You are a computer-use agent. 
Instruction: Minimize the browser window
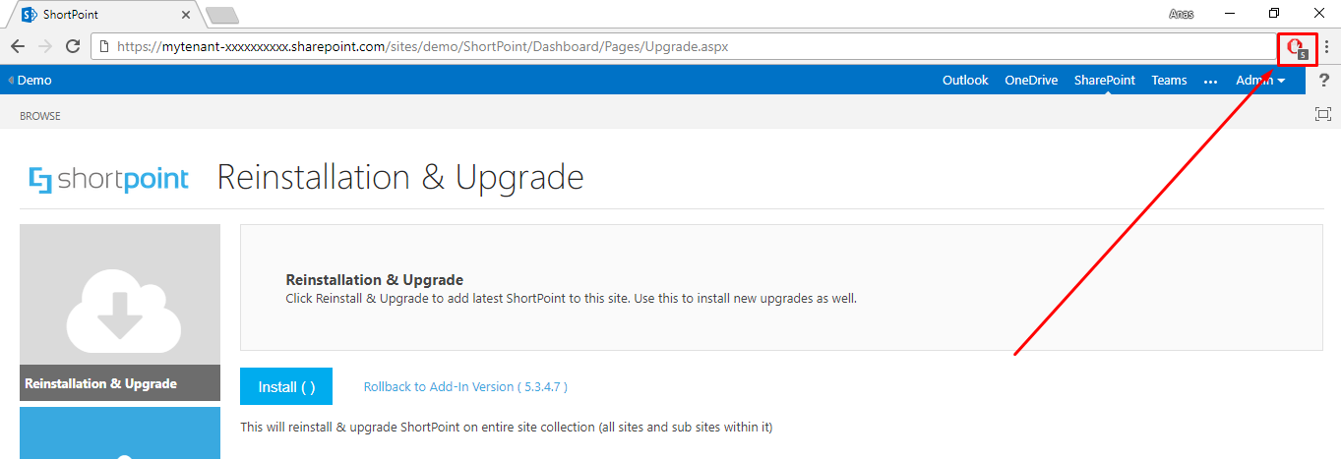pos(1230,14)
